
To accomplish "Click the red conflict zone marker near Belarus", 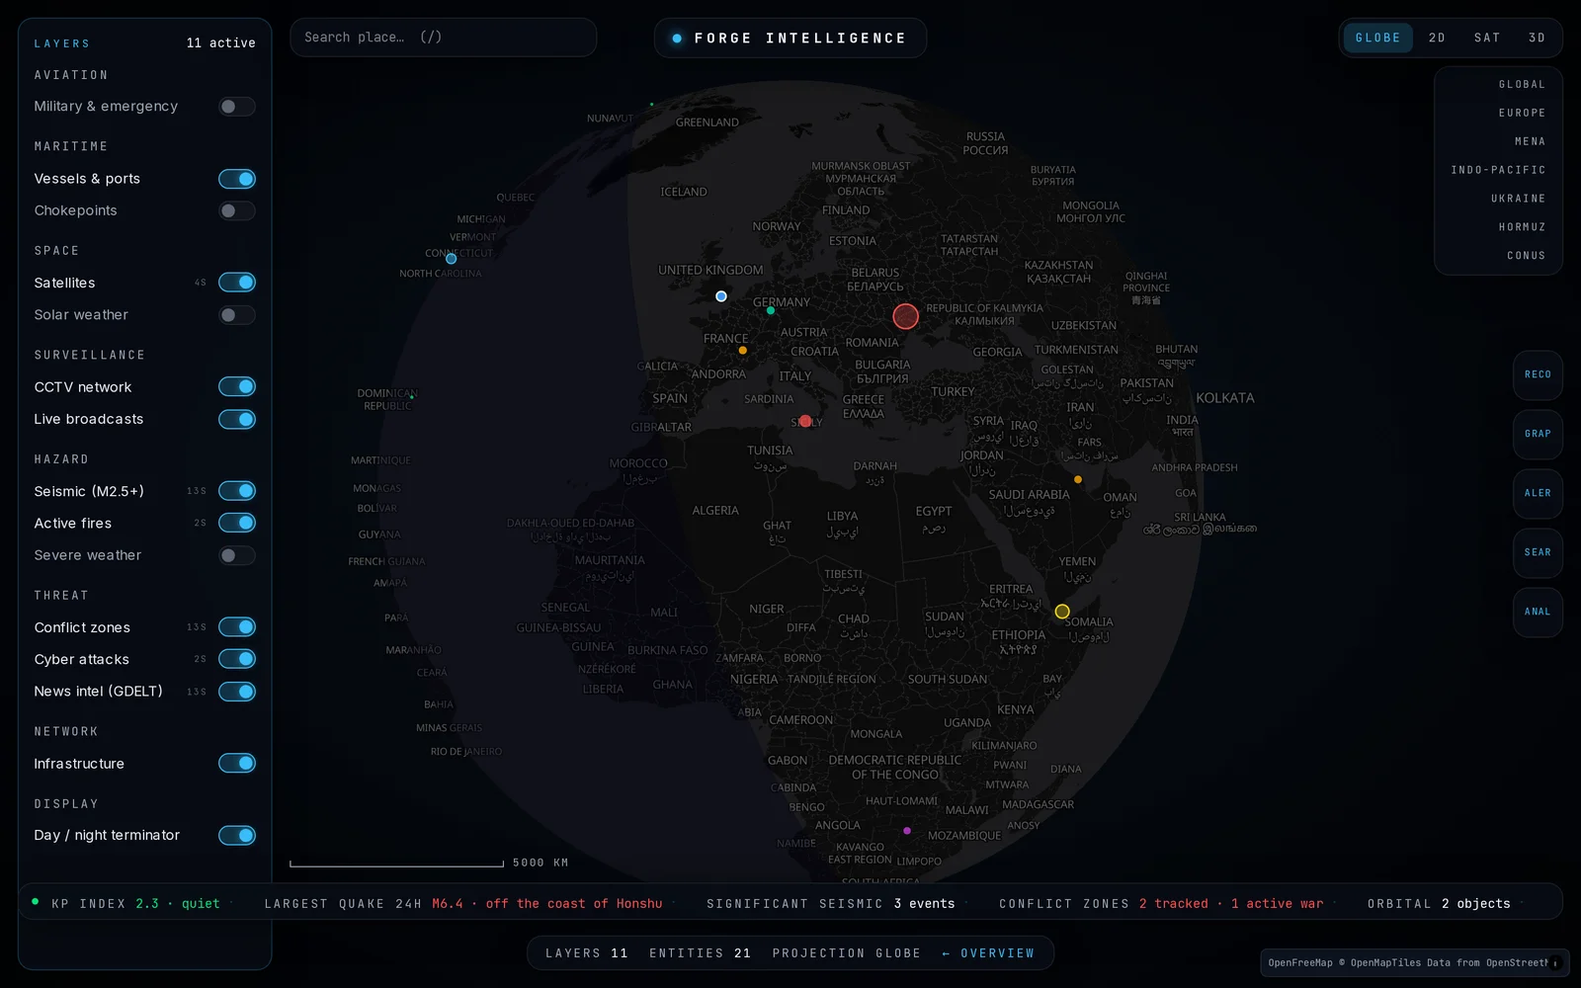I will point(905,316).
